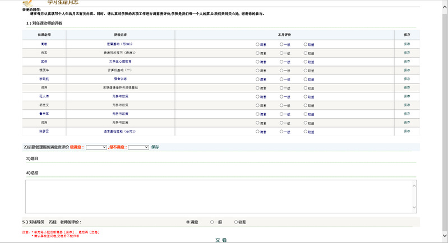This screenshot has height=243, width=448.
Task: Select 较差 for 思想道德修养与法律基础 course
Action: (306, 88)
